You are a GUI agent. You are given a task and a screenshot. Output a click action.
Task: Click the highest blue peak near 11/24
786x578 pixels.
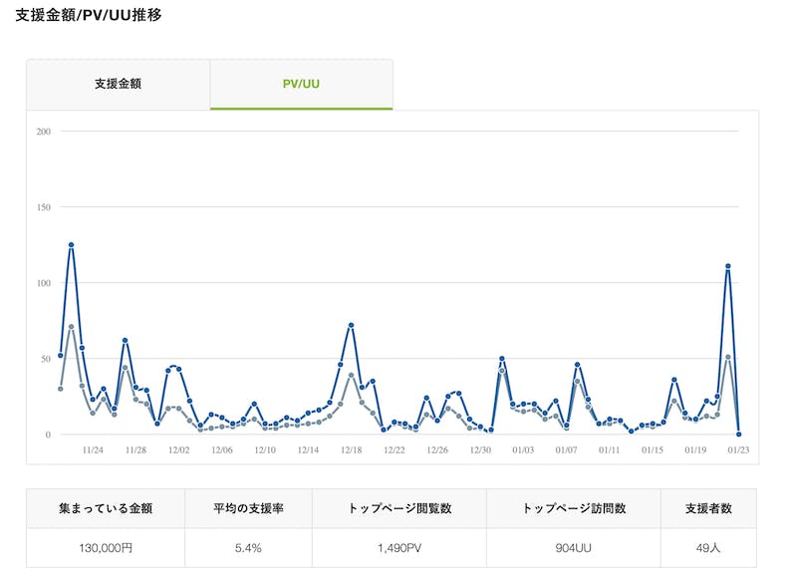click(x=71, y=244)
